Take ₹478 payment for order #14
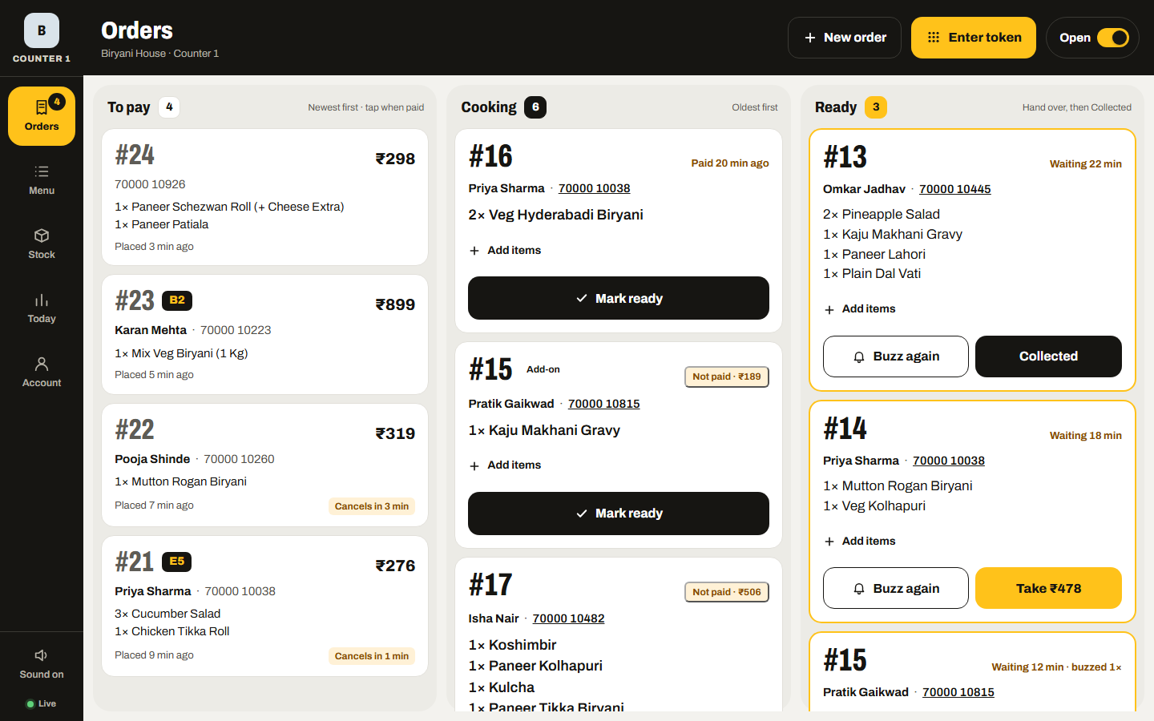 pos(1048,588)
